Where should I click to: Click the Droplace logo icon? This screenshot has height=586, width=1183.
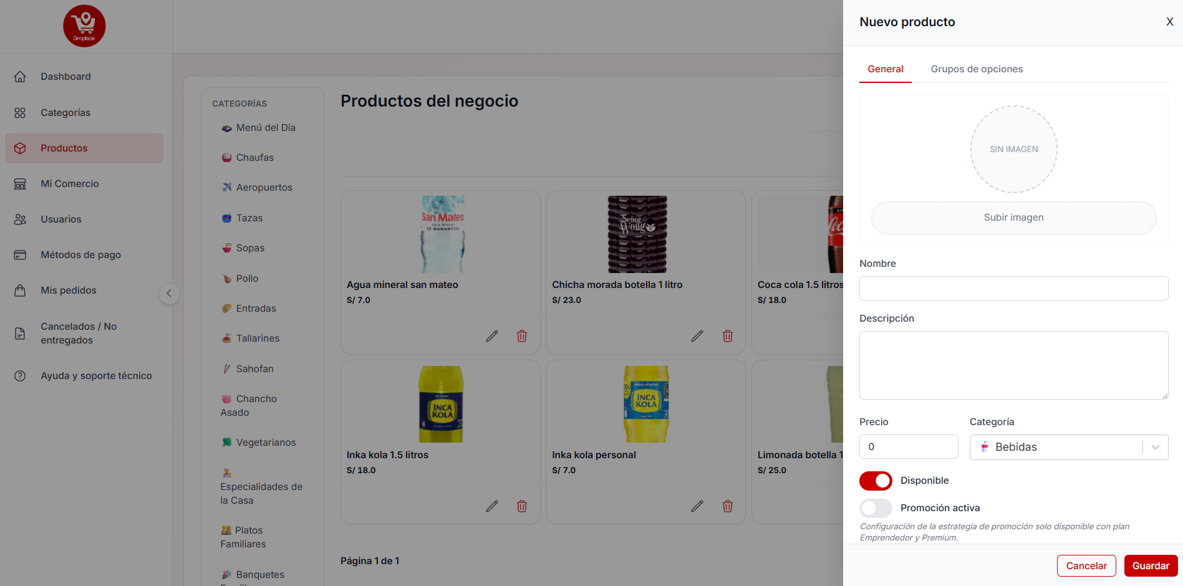coord(84,26)
